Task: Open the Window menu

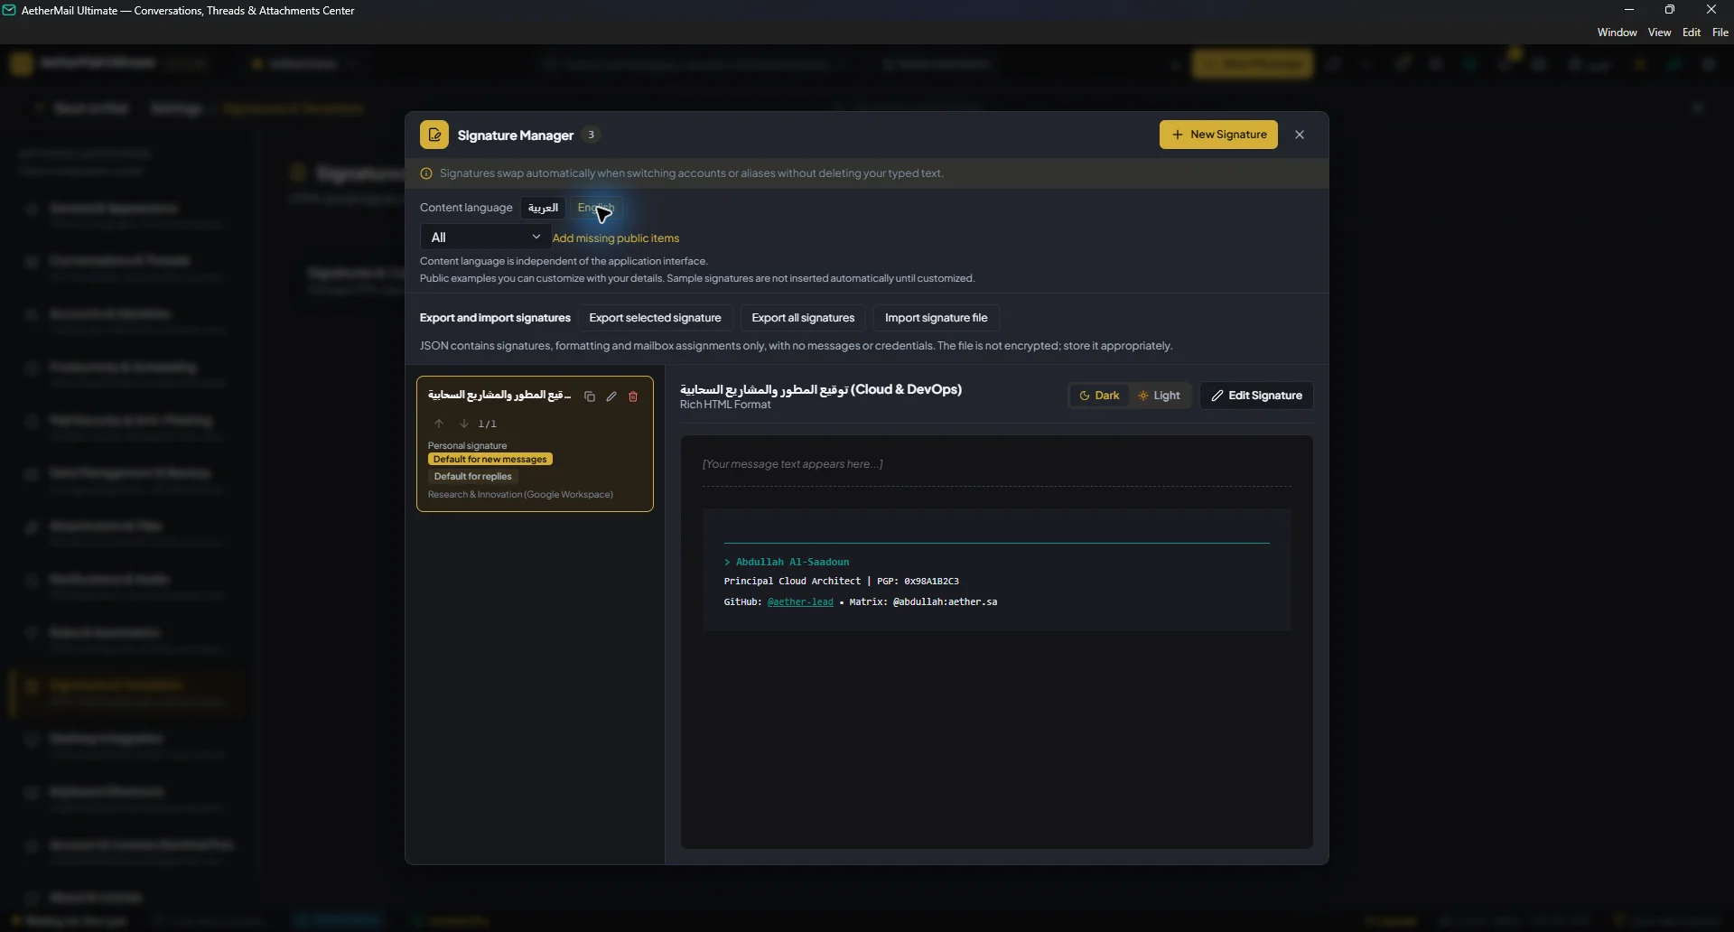Action: pyautogui.click(x=1617, y=33)
